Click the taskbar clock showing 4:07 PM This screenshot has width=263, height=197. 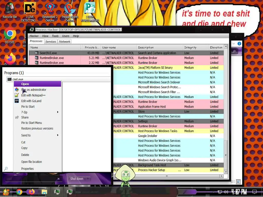coord(239,192)
